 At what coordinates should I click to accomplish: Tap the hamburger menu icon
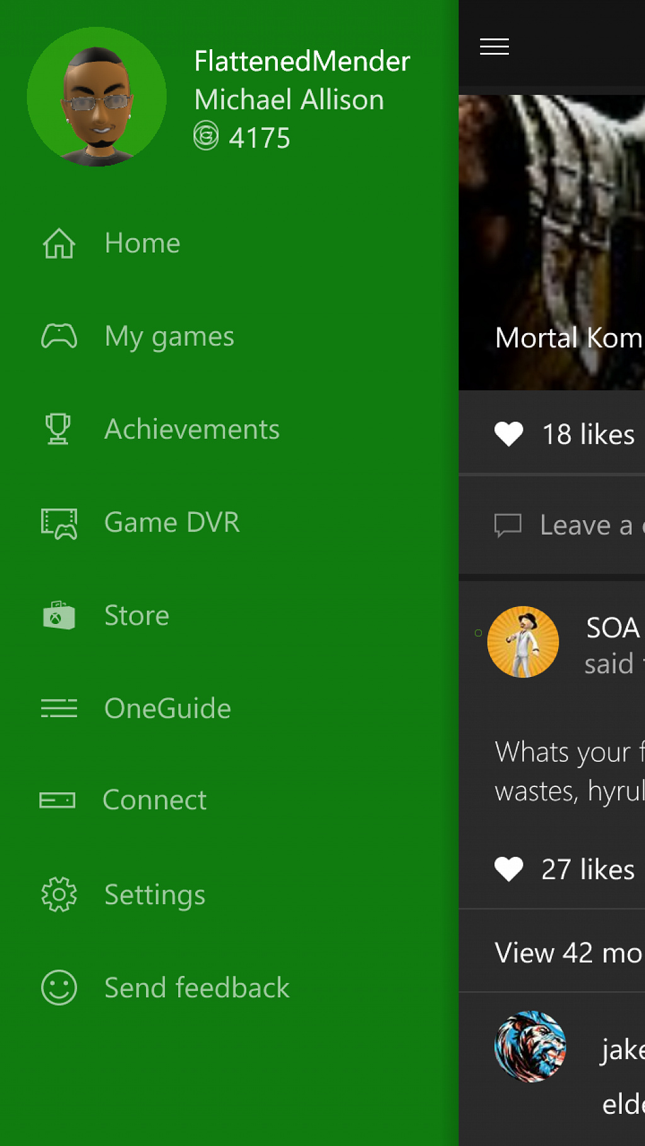pos(494,47)
